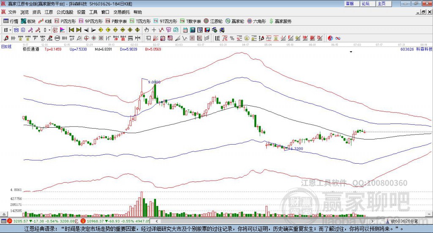Viewport: 433px width, 233px height.
Task: Step chart left with black arrow
Action: pyautogui.click(x=86, y=30)
